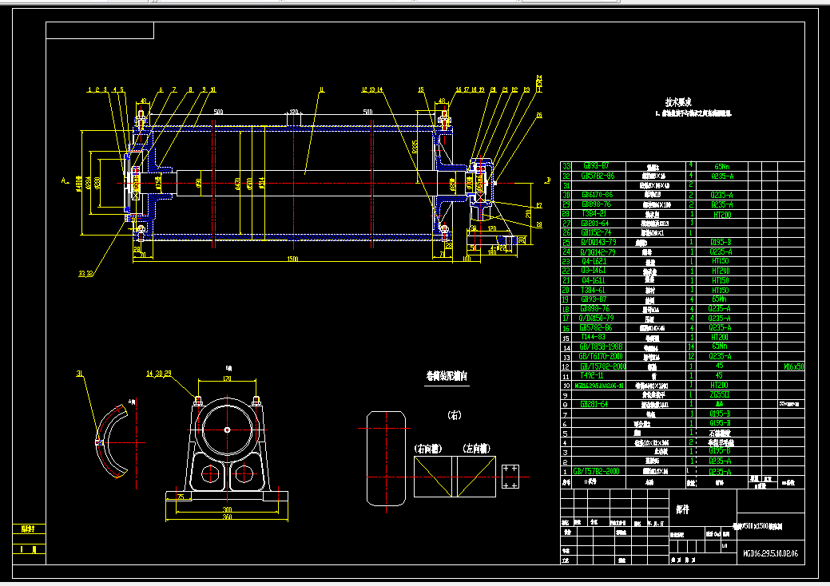Screen dimensions: 830x586
Task: Select the Q/ID0150-79 code in row 17
Action: [x=597, y=319]
